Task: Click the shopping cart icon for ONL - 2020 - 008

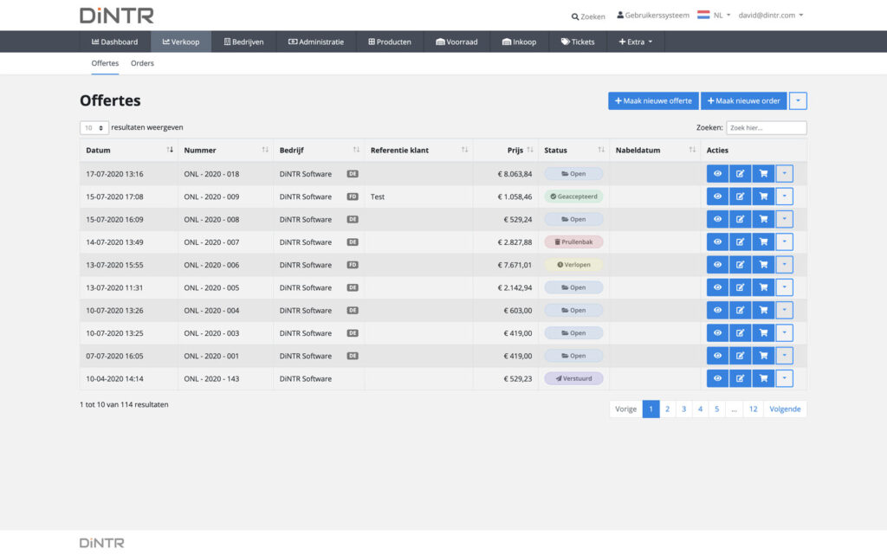Action: point(763,220)
